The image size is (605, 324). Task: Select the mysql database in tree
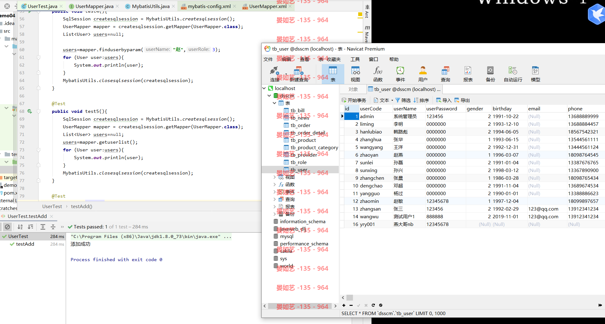287,236
